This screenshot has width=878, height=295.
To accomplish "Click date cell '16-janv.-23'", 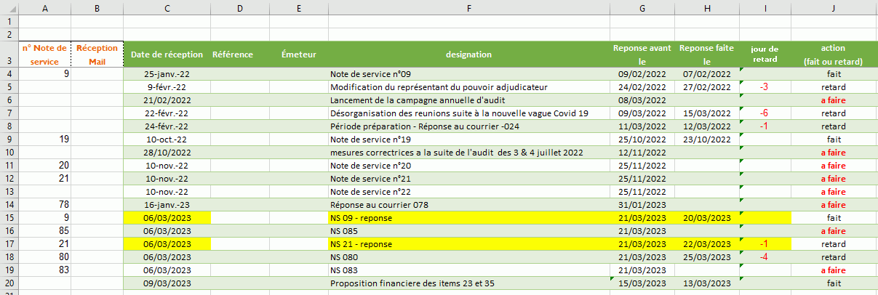I will [167, 204].
